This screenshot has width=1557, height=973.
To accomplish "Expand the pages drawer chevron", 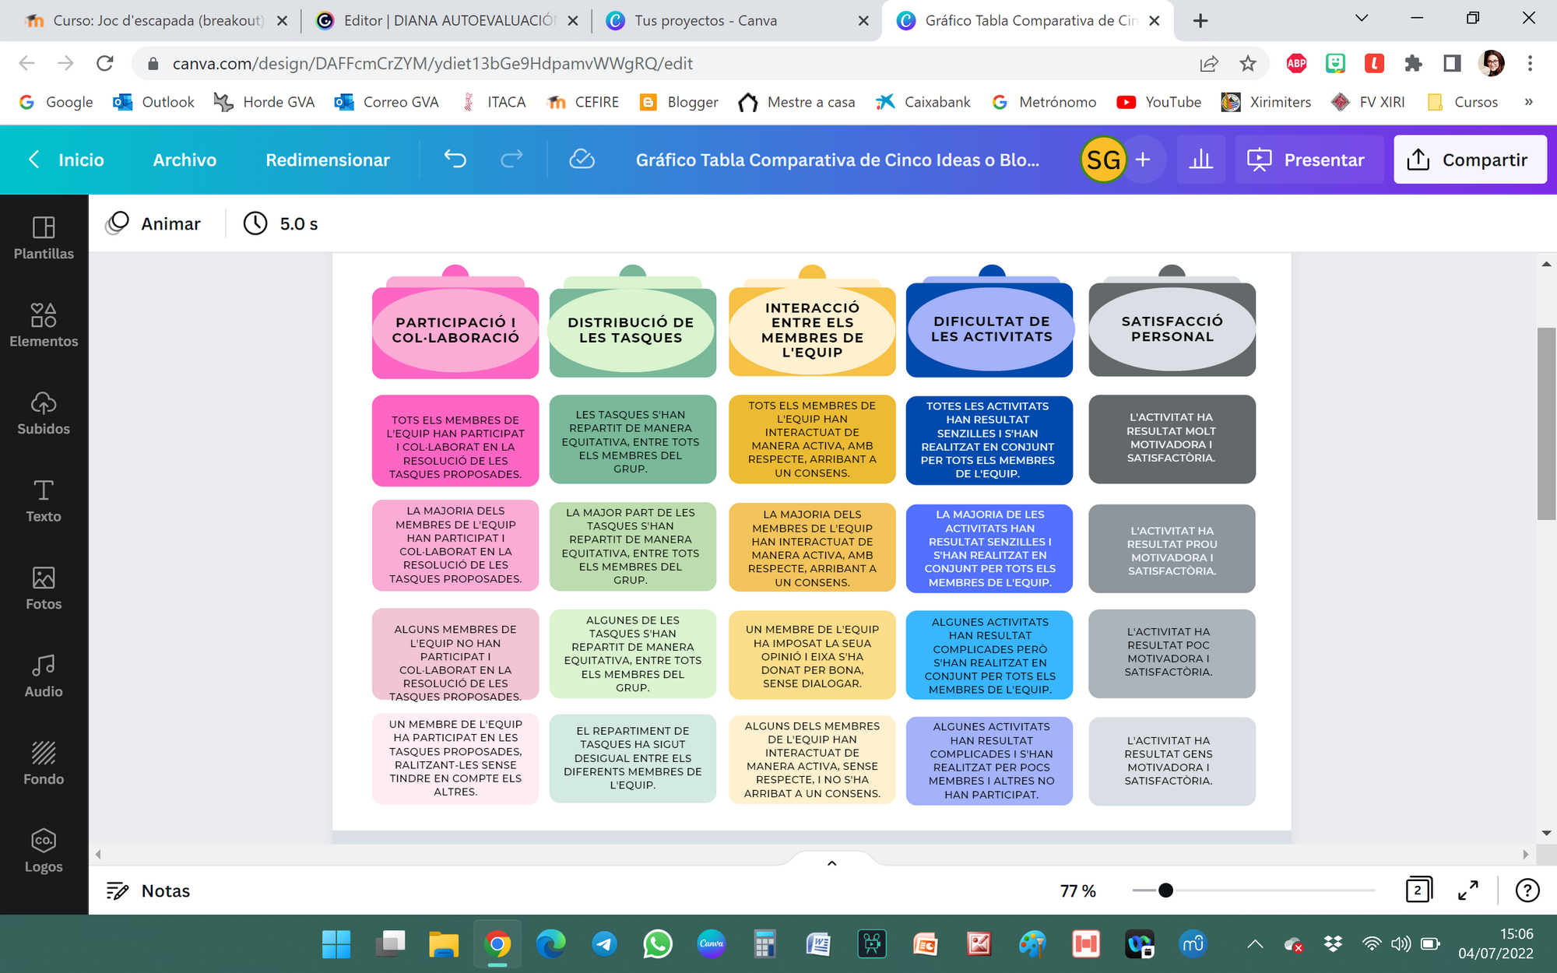I will coord(831,862).
